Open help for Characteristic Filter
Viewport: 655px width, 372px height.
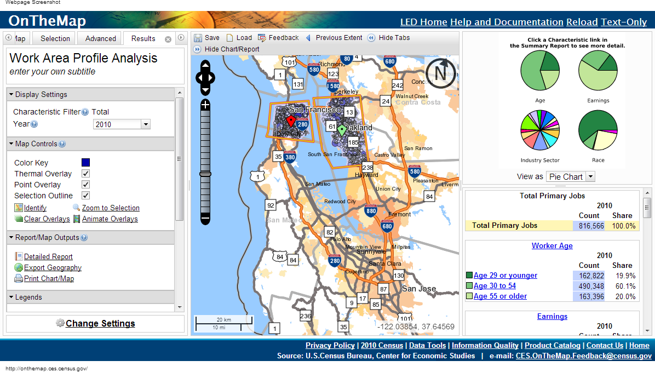(85, 112)
